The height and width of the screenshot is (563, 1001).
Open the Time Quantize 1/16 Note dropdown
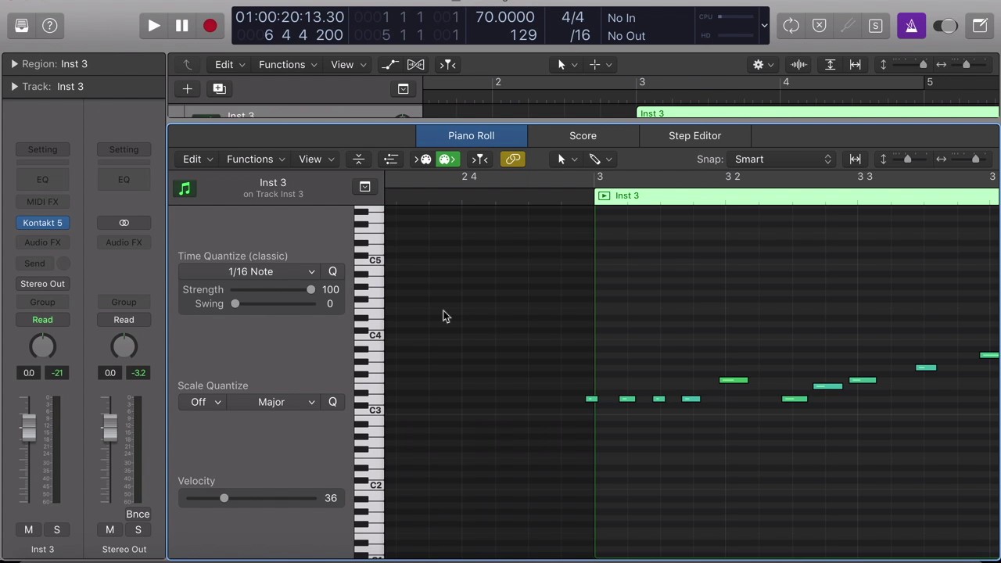(250, 272)
